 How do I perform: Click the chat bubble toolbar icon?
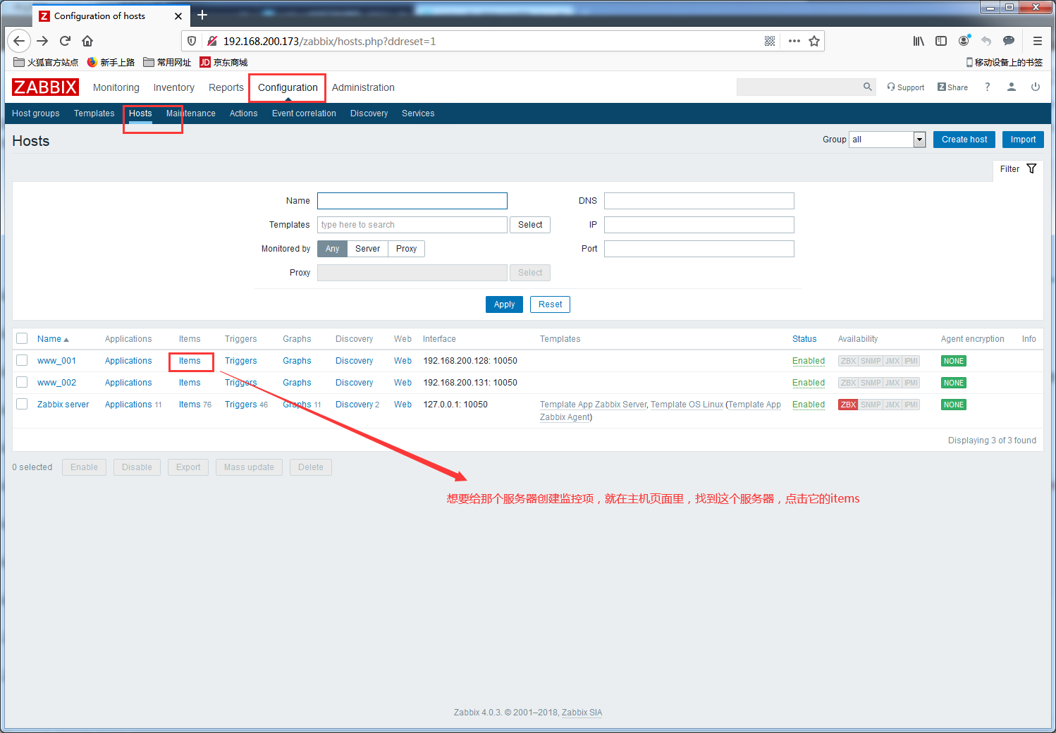[1009, 41]
